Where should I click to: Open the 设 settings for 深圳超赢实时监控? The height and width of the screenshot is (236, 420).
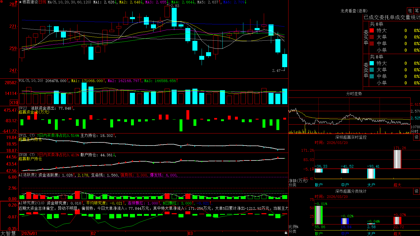click(x=417, y=137)
